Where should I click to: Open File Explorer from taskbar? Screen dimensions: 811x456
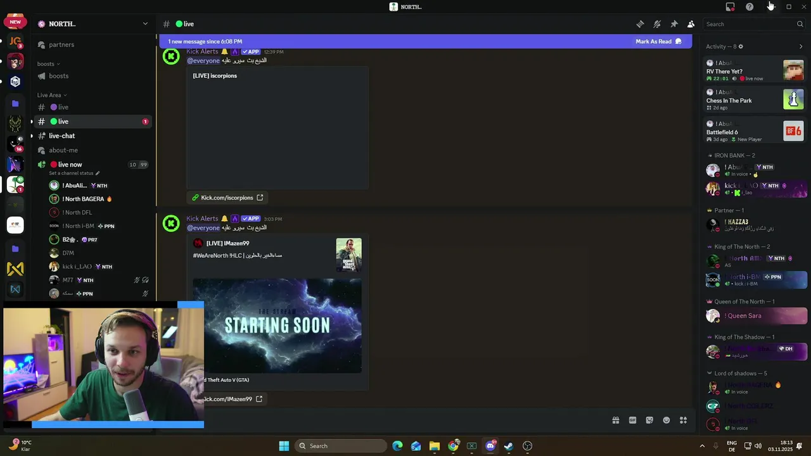pyautogui.click(x=435, y=446)
